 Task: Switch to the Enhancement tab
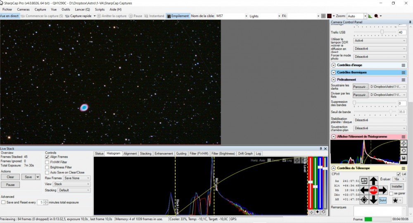point(164,154)
